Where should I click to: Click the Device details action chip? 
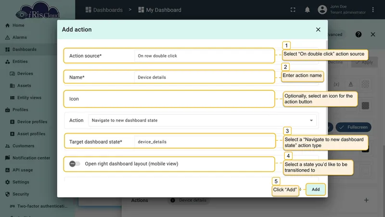click(189, 200)
